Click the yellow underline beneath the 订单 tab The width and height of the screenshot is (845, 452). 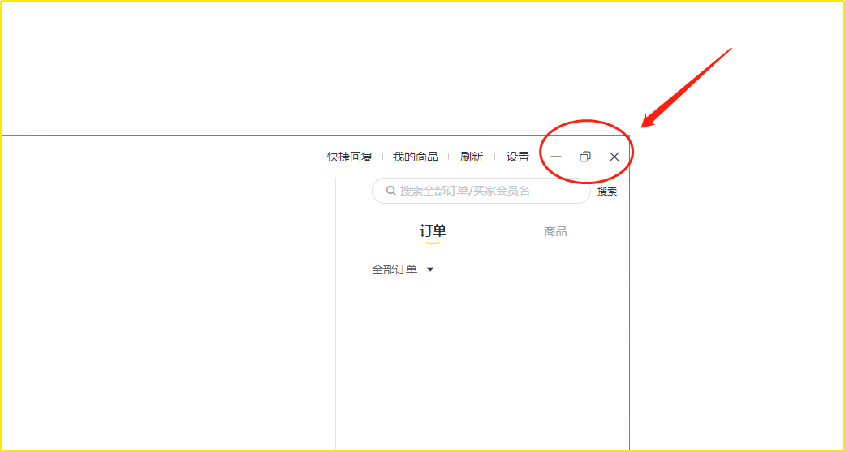[x=433, y=243]
